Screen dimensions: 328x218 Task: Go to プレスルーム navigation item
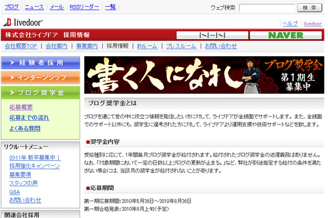pos(181,46)
